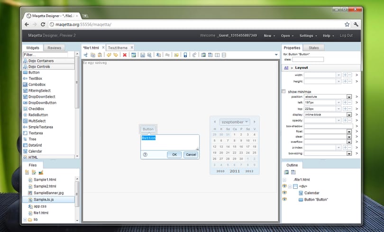The width and height of the screenshot is (384, 232).
Task: Open the overflow property dropdown
Action: coord(349,142)
